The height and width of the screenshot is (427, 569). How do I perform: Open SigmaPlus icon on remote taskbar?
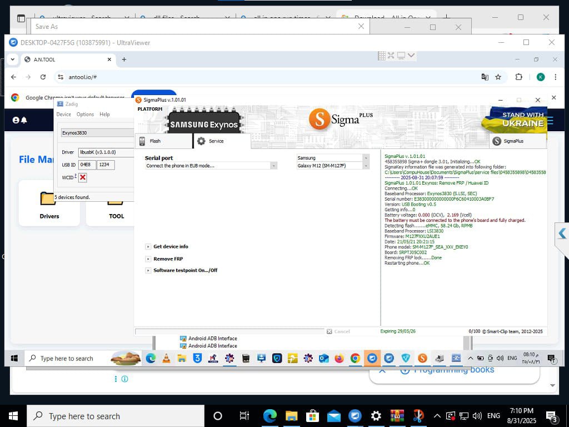pyautogui.click(x=422, y=359)
